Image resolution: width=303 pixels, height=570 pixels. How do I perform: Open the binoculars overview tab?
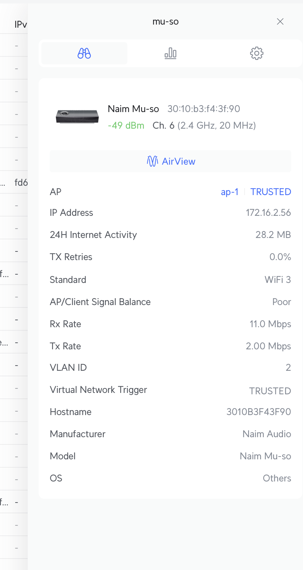point(84,53)
